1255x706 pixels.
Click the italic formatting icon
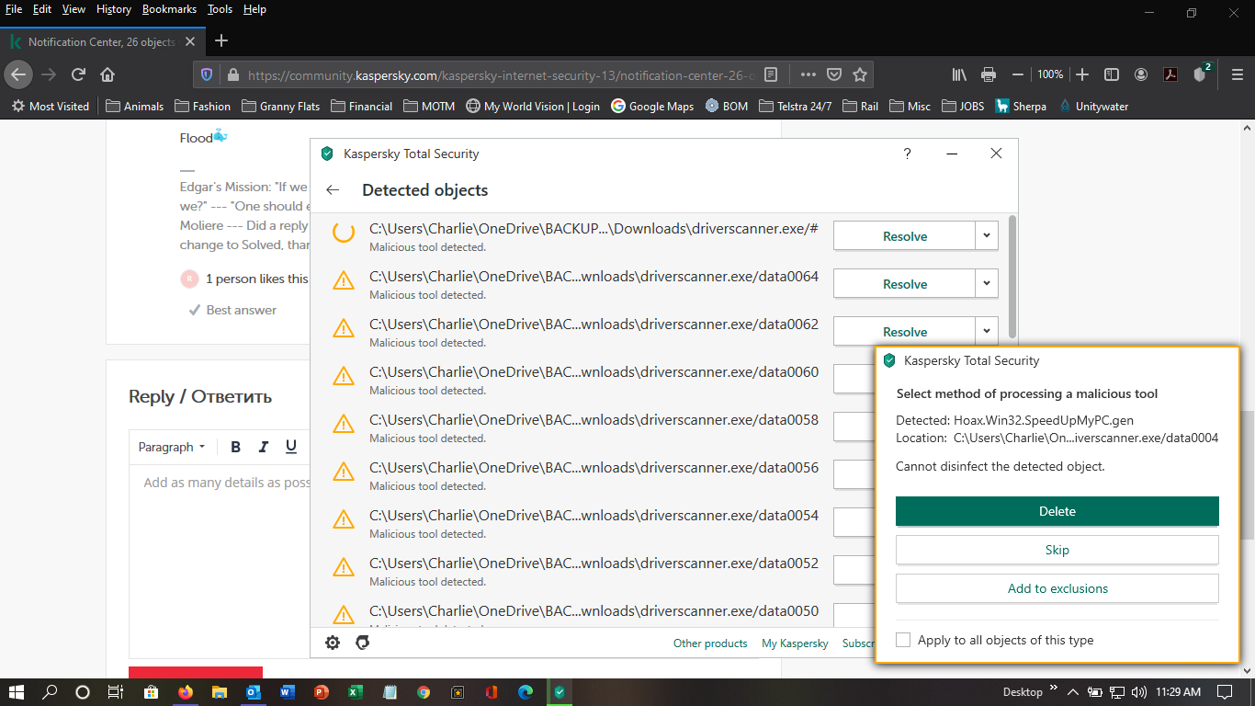(264, 447)
